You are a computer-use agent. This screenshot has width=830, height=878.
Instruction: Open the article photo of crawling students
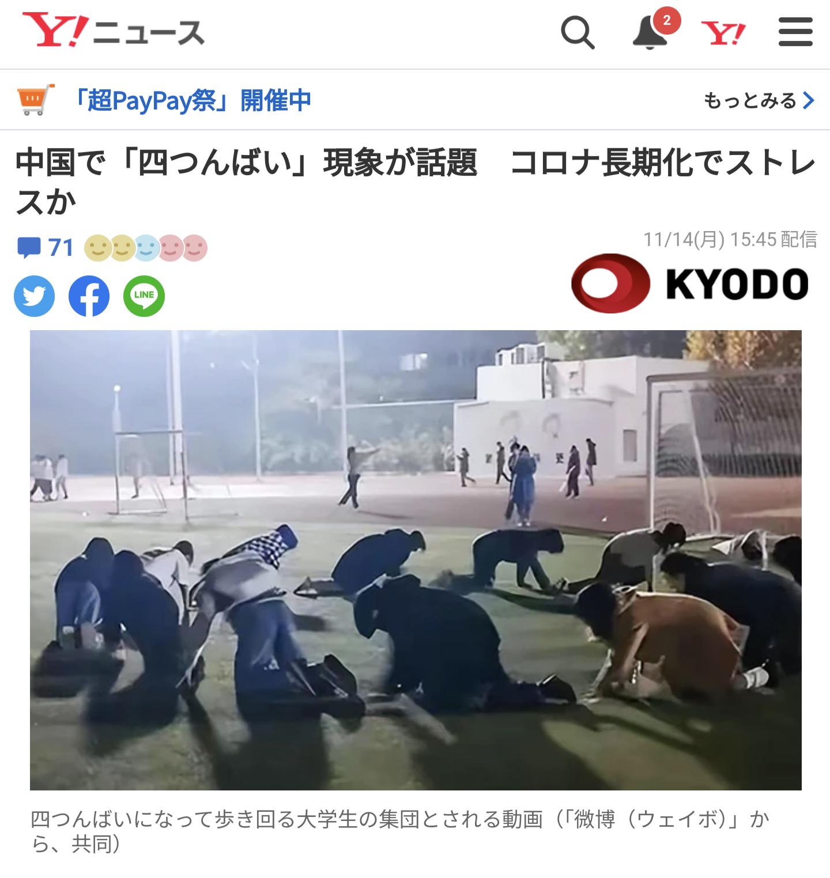(416, 559)
